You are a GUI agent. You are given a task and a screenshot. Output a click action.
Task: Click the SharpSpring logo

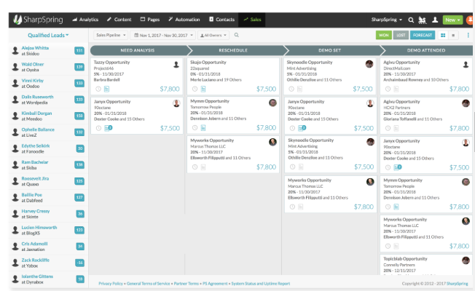(x=38, y=20)
